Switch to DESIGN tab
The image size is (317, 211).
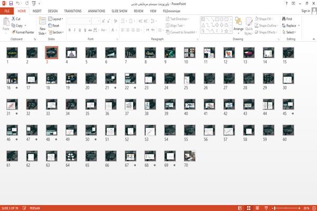(53, 11)
